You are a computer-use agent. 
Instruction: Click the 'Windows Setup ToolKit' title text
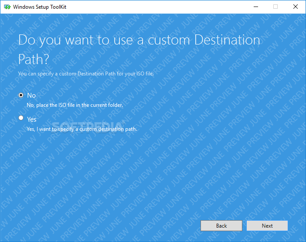coord(40,7)
